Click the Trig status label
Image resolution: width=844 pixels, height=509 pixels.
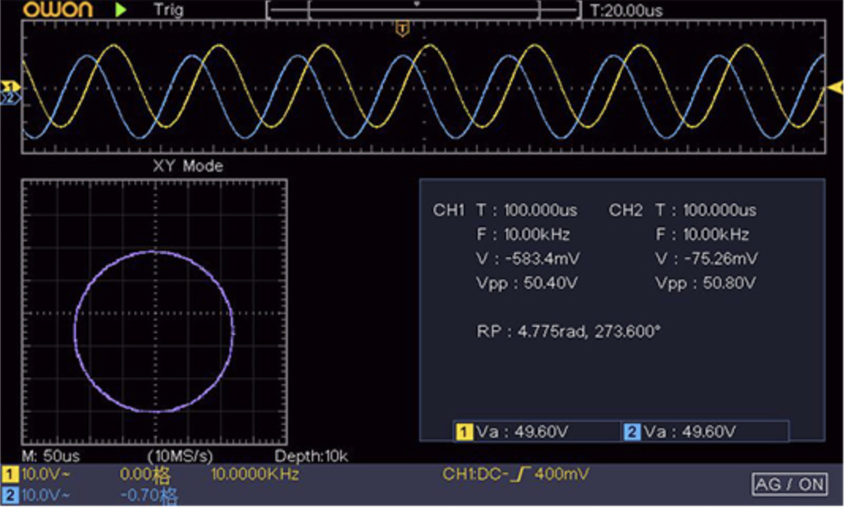168,10
